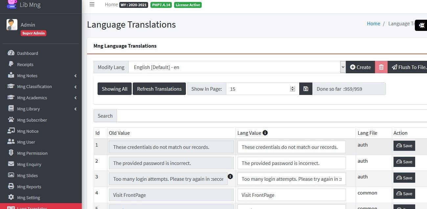Click the Search translations input field
This screenshot has width=427, height=209.
click(x=271, y=116)
